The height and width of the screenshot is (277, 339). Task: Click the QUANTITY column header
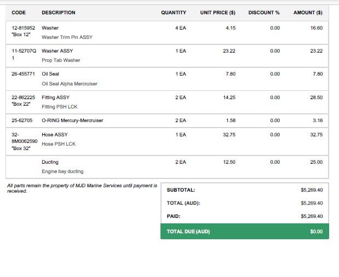(x=174, y=13)
